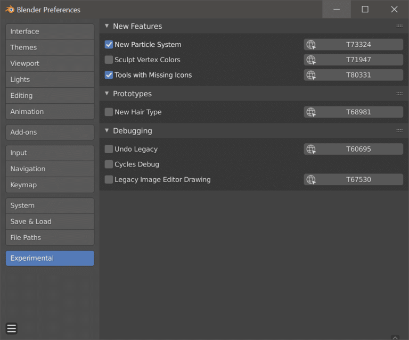Enable Cycles Debug checkbox
The width and height of the screenshot is (409, 340).
(x=109, y=164)
